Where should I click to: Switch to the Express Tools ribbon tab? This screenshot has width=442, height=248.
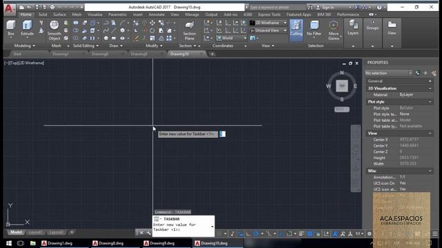pyautogui.click(x=269, y=14)
